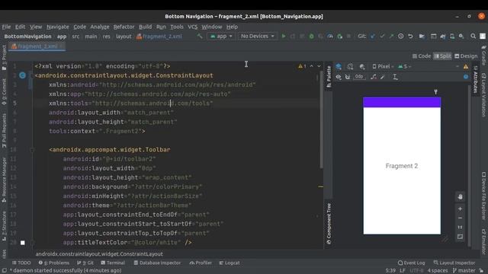Open the AVD Manager device icon
The height and width of the screenshot is (274, 488).
tap(452, 37)
